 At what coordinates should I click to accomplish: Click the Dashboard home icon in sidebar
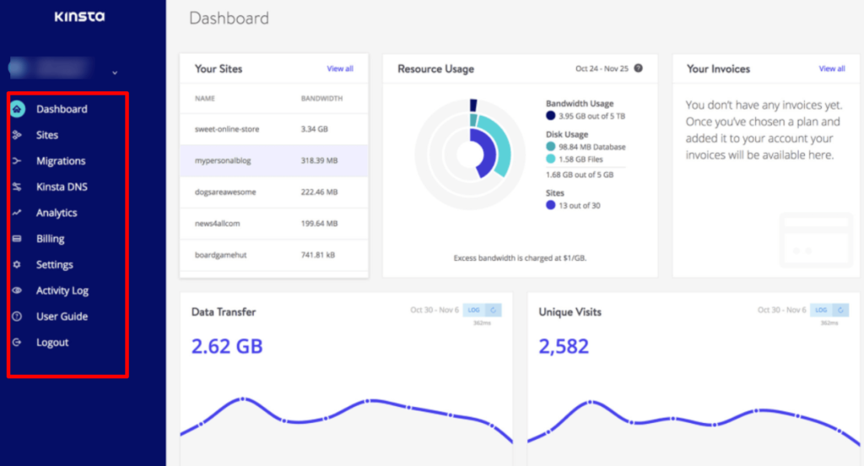[x=17, y=109]
